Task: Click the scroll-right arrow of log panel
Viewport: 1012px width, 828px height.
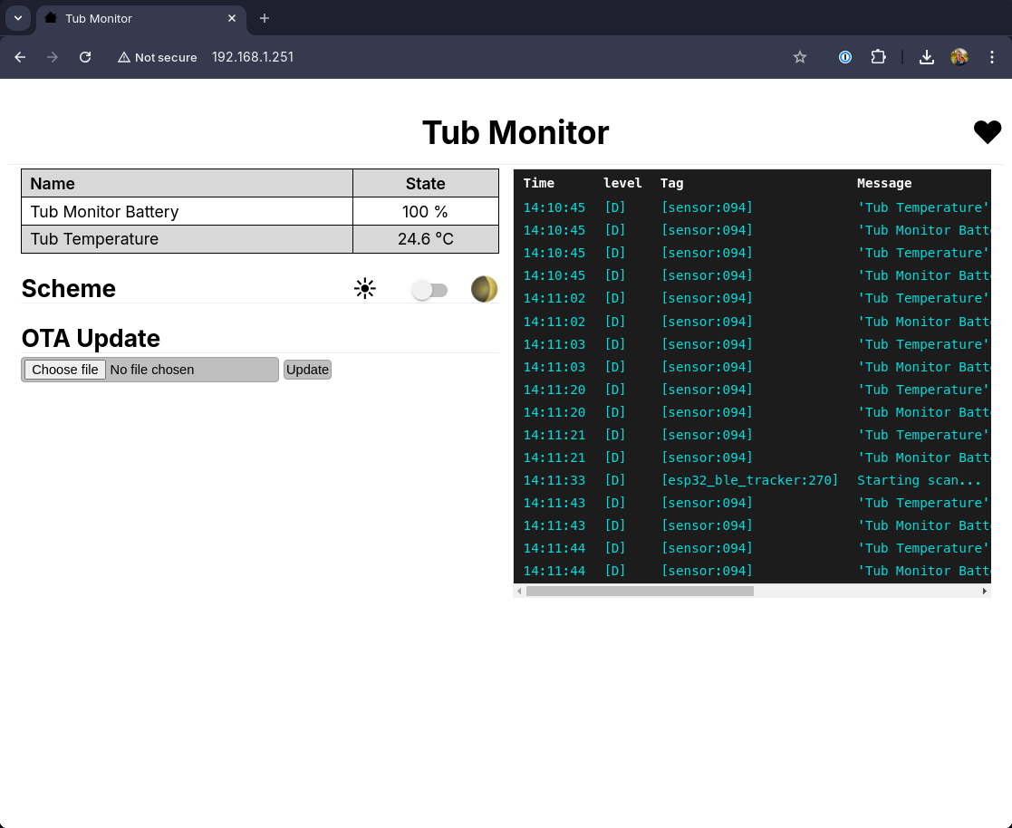Action: [985, 592]
